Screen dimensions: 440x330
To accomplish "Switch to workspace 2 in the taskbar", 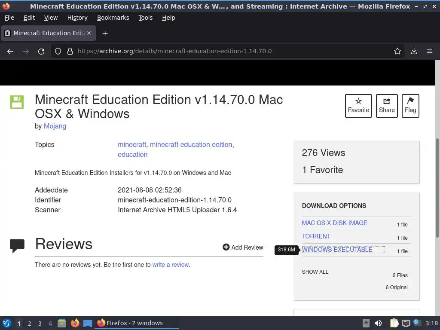I will [x=30, y=324].
